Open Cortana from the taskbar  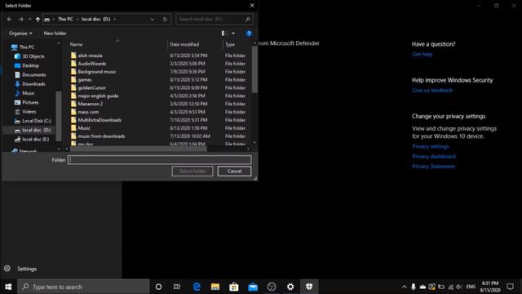tap(158, 287)
